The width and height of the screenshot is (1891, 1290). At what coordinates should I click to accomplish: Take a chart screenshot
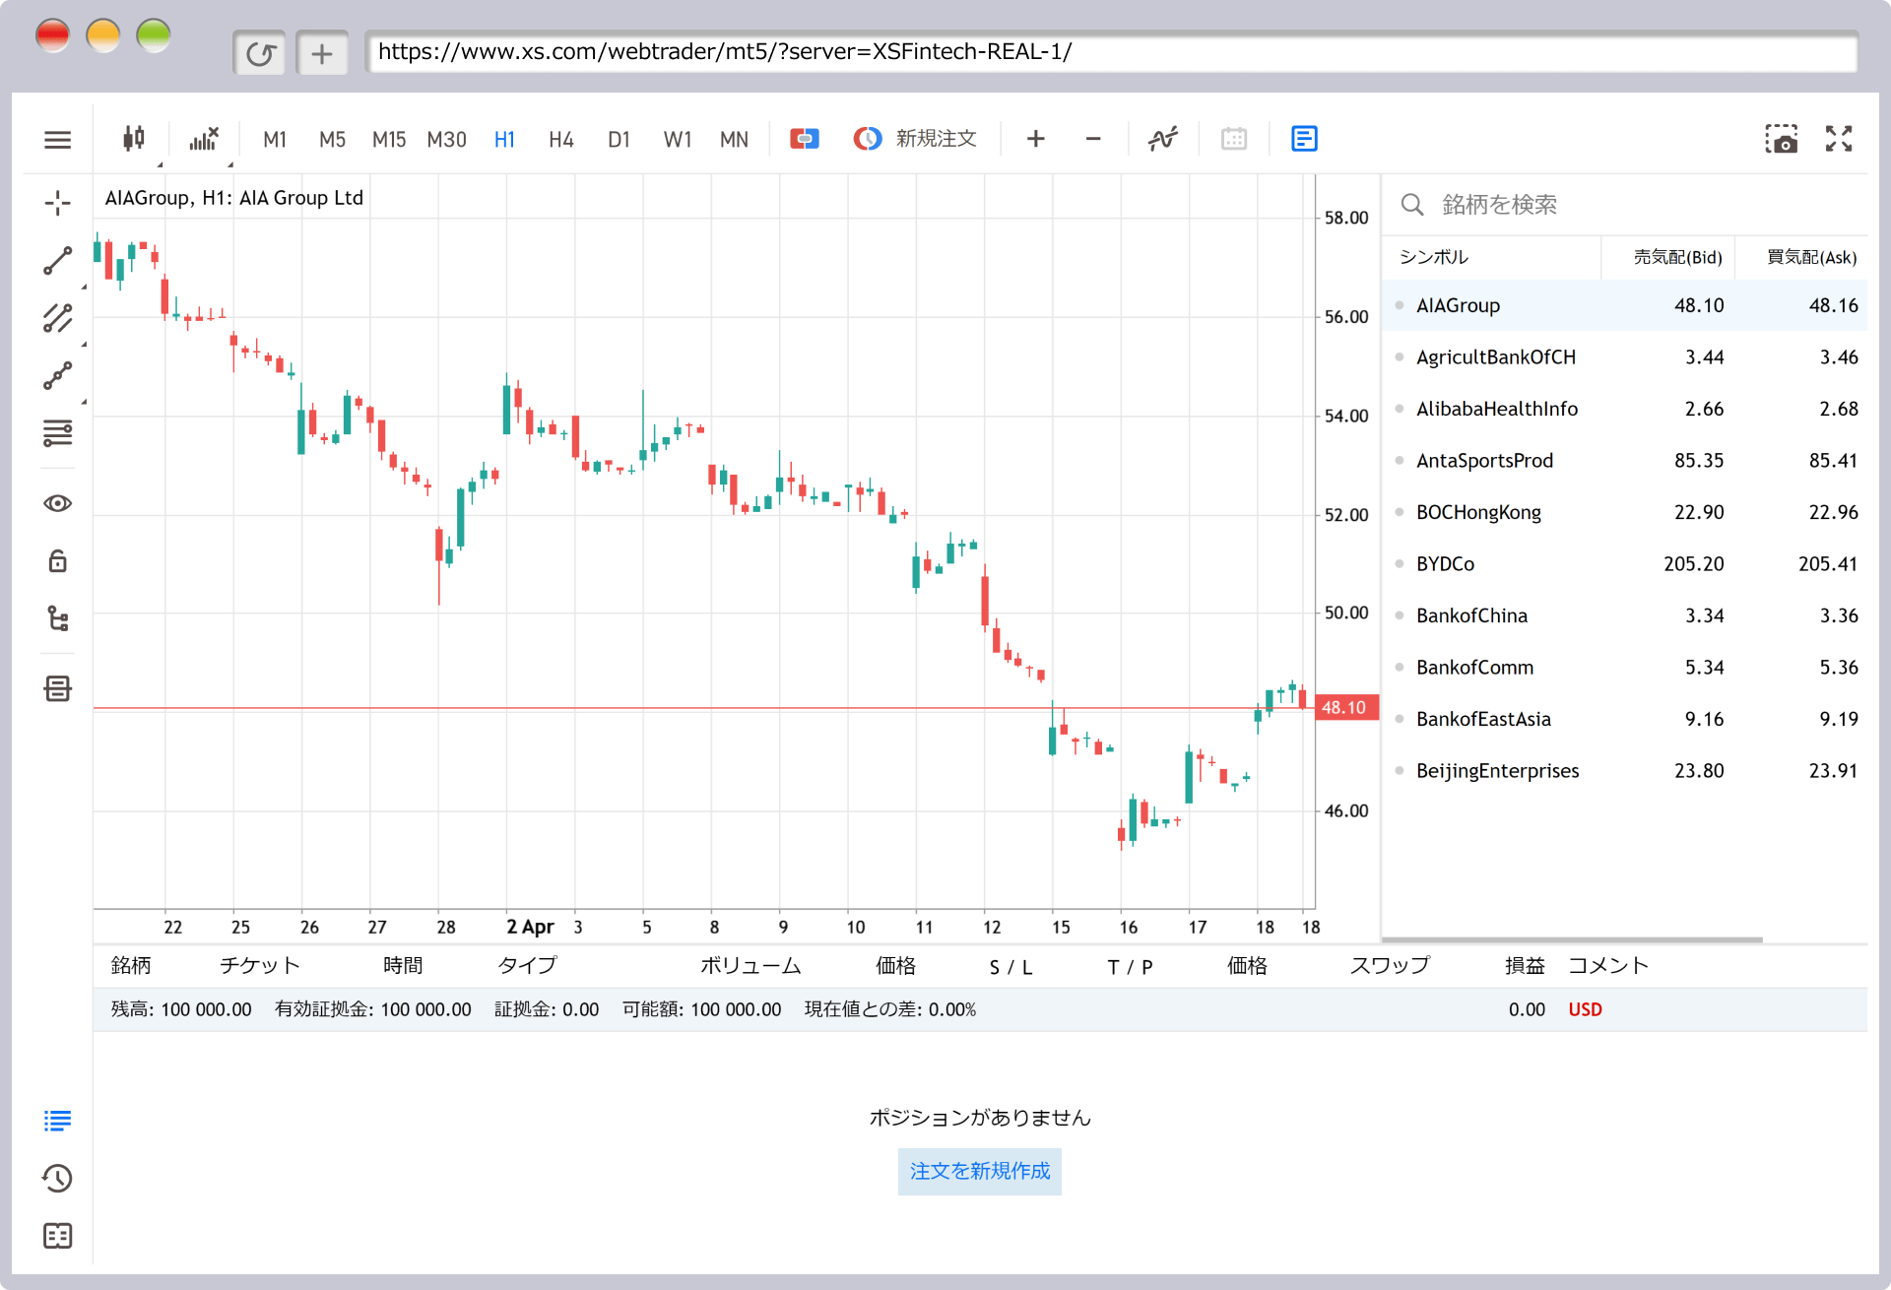(1781, 139)
